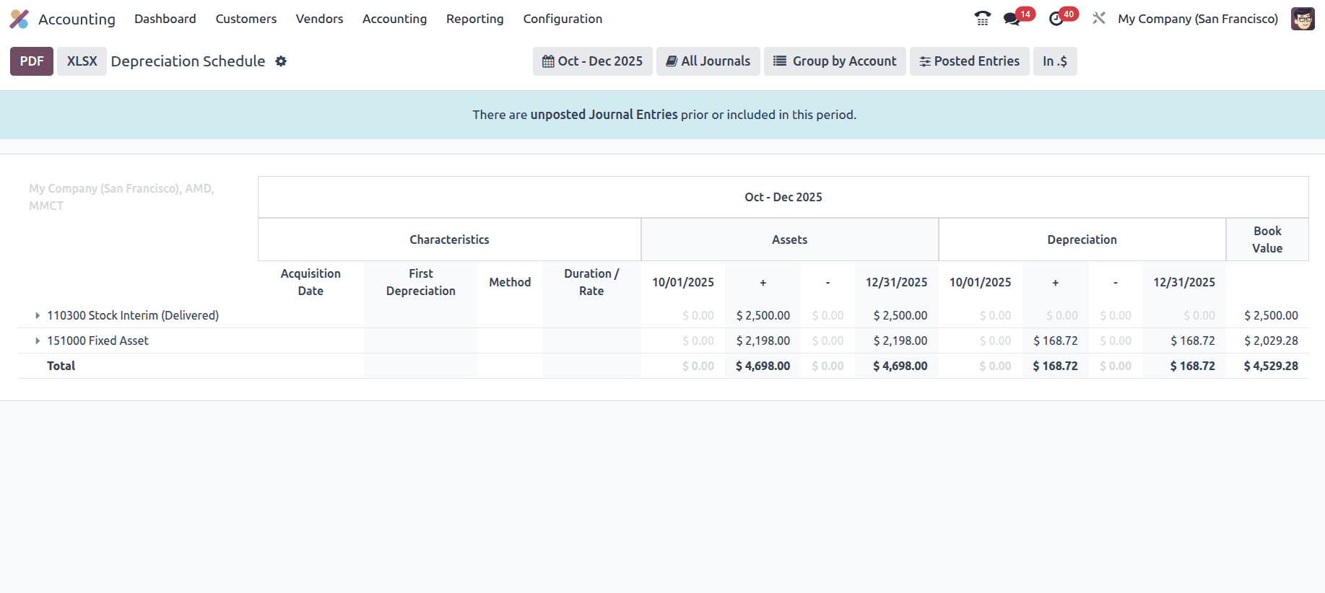Screen dimensions: 1325x593
Task: Click the $ 4,529.28 total book value
Action: pyautogui.click(x=1271, y=366)
